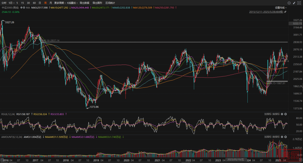303x163 pixels.
Task: Open 设置均线 moving average dropdown
Action: 281,8
